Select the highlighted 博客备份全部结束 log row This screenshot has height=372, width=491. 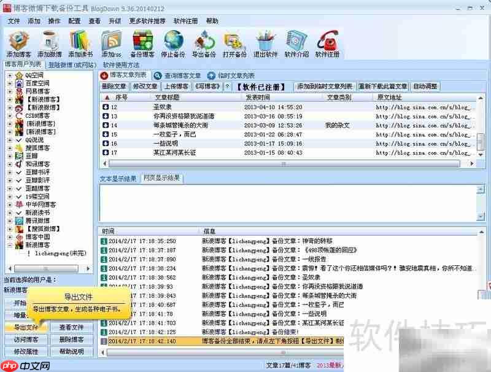[222, 341]
